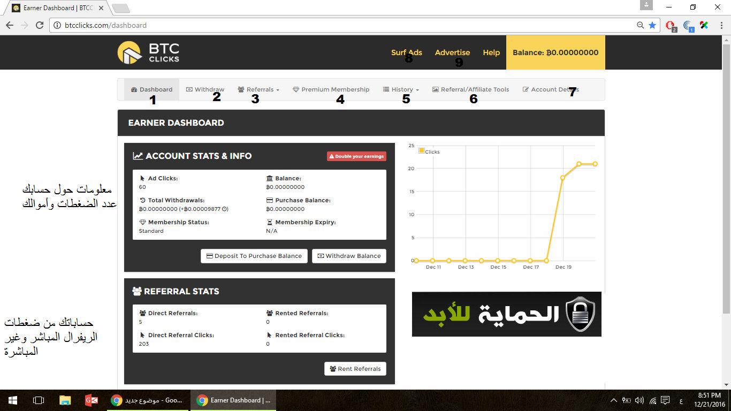Select the Dashboard tab

click(x=152, y=89)
